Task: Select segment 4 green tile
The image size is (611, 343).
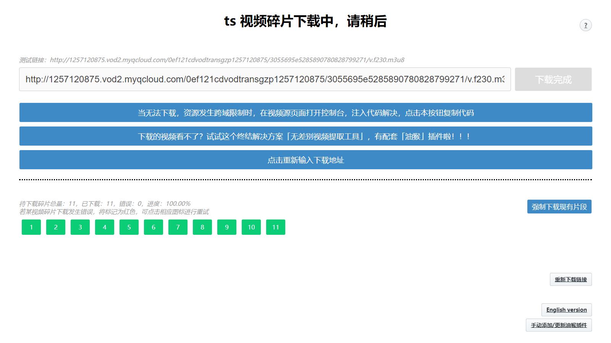Action: tap(105, 227)
